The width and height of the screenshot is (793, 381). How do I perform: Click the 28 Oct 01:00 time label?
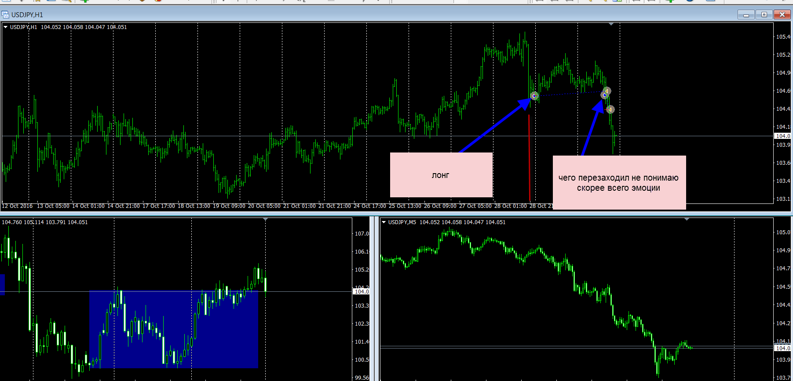[511, 206]
